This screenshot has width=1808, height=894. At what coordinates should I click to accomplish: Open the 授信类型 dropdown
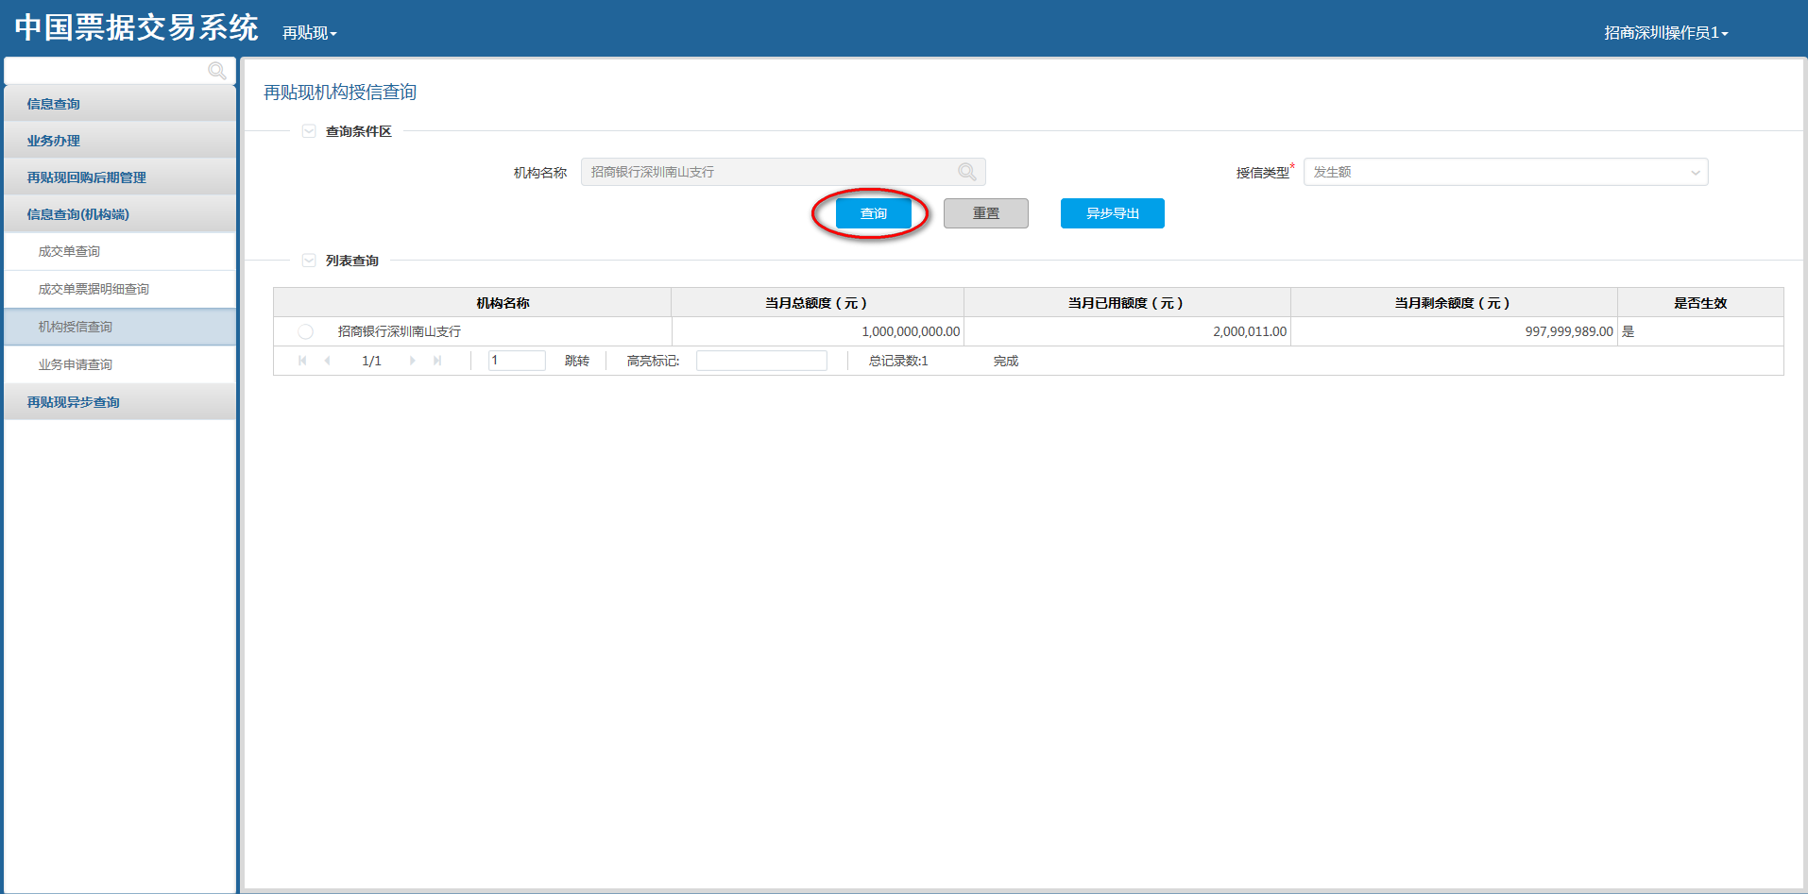coord(1506,172)
